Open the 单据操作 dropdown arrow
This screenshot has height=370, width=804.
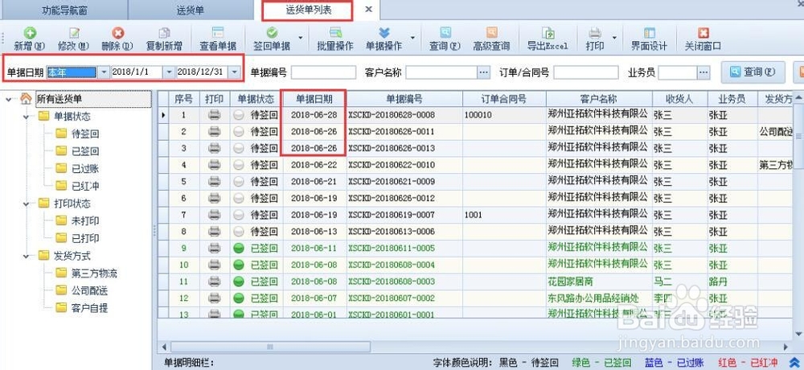[412, 38]
